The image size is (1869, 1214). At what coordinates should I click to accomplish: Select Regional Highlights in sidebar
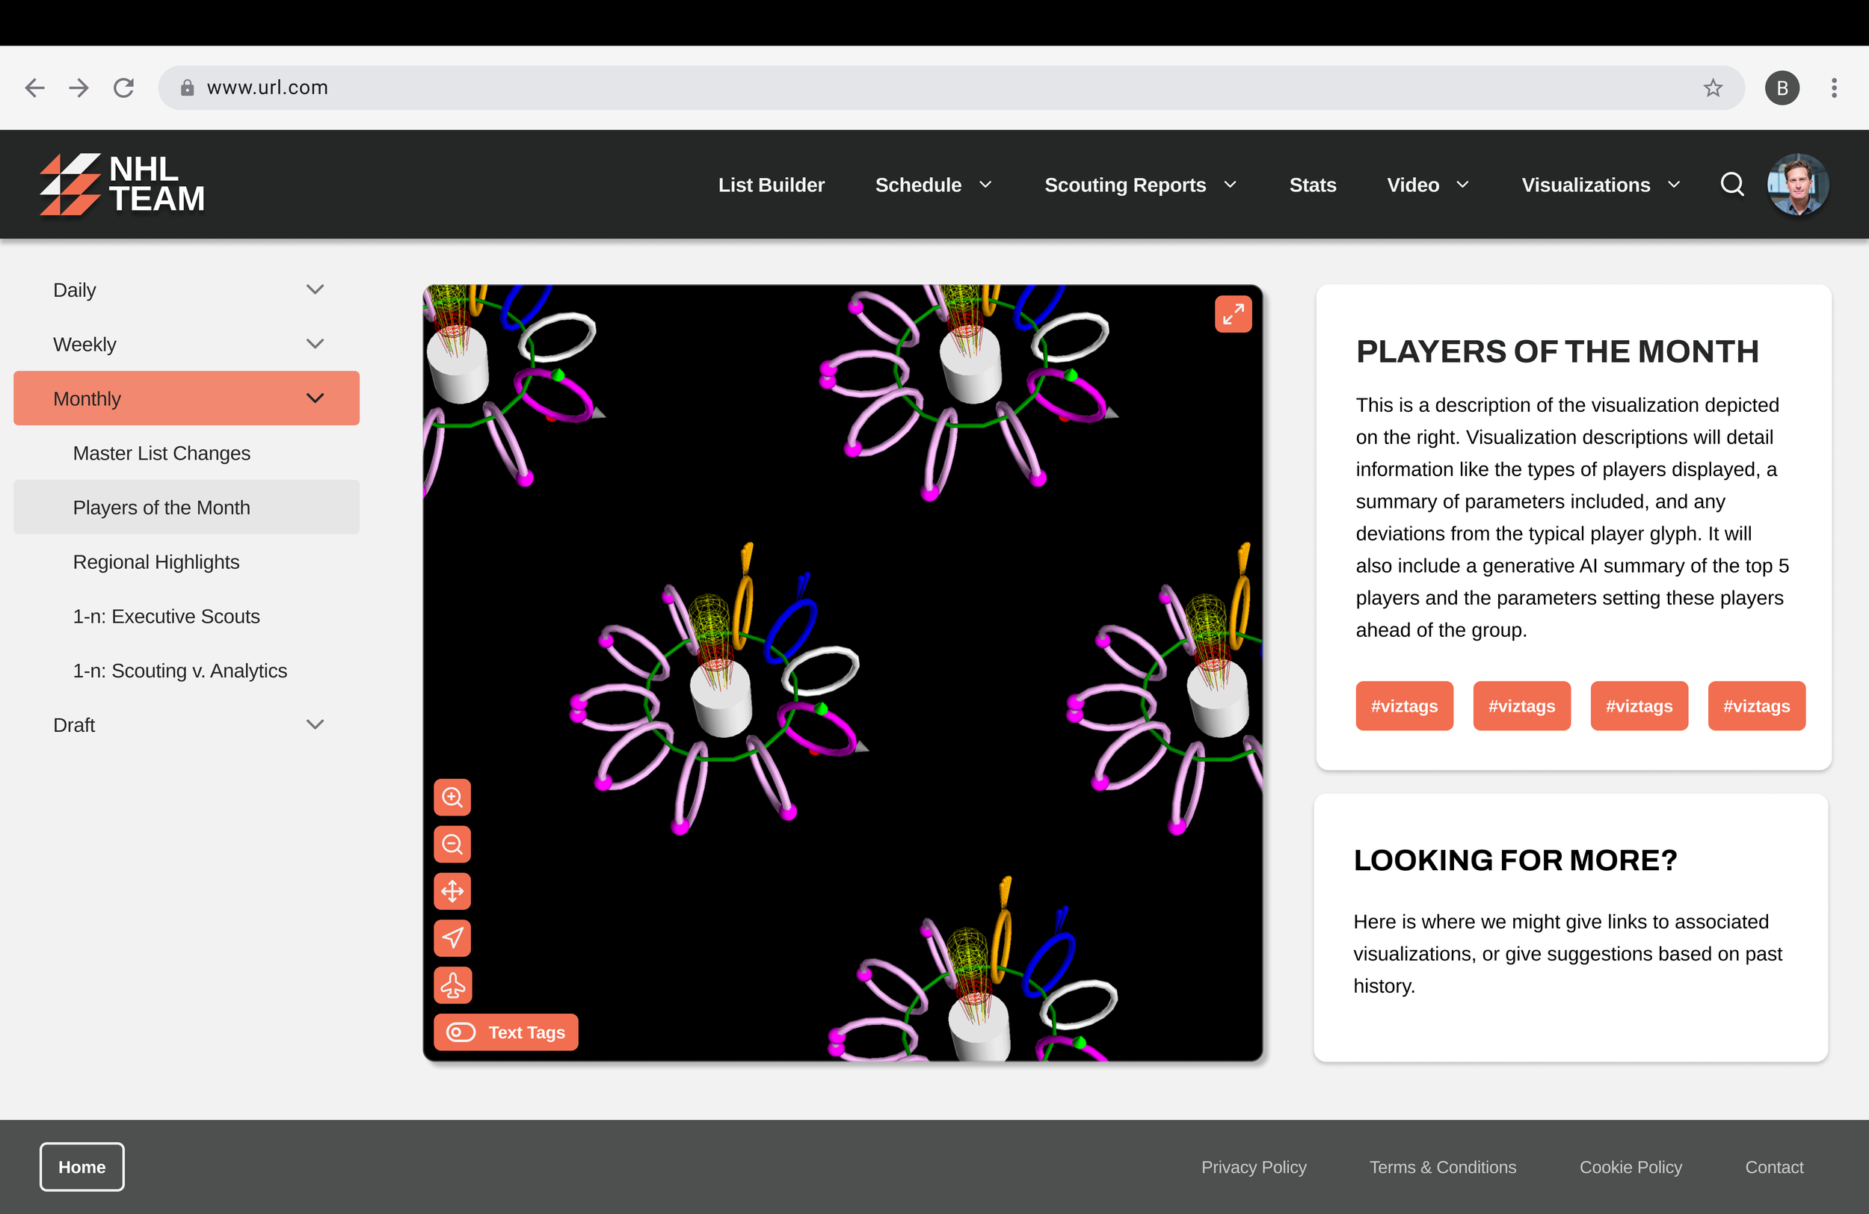tap(156, 562)
